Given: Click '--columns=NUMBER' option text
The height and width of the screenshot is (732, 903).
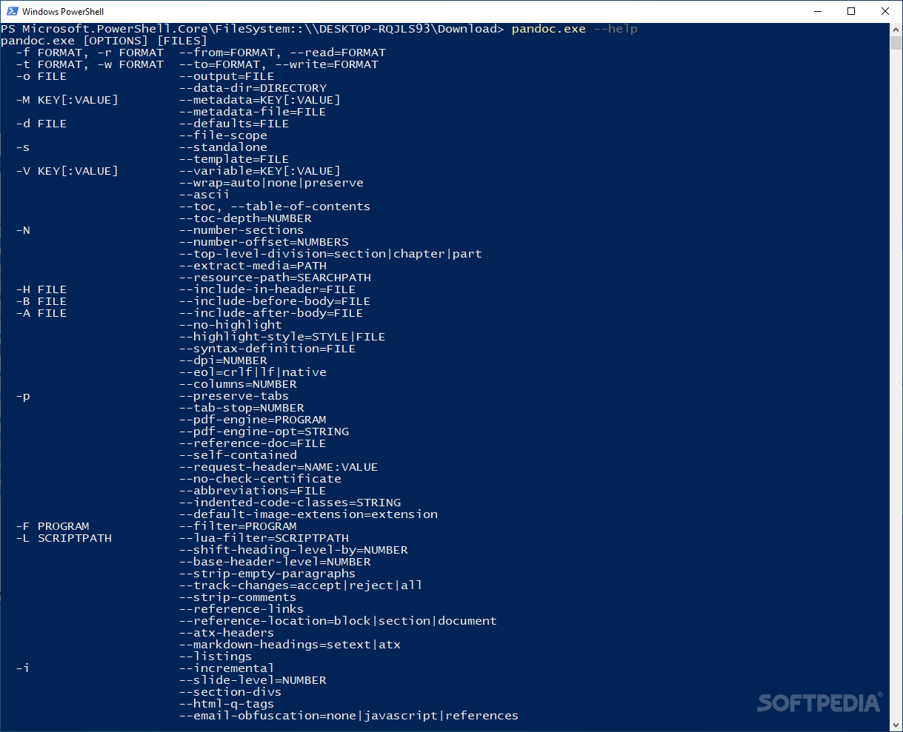Looking at the screenshot, I should pos(238,384).
